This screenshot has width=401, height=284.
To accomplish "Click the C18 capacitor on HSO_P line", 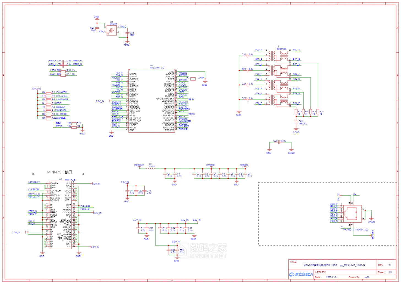I will coord(63,61).
